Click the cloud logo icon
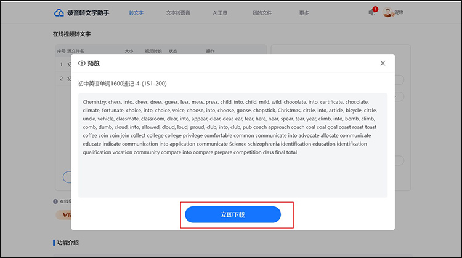The width and height of the screenshot is (462, 258). click(x=59, y=13)
